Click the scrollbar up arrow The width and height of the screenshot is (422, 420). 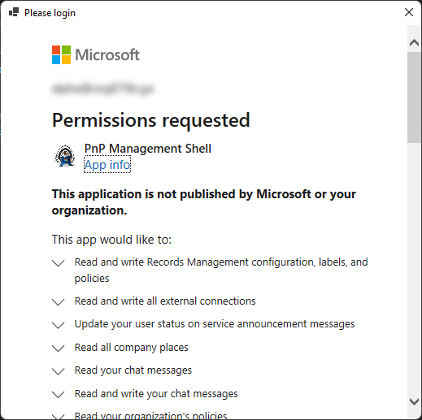[414, 43]
